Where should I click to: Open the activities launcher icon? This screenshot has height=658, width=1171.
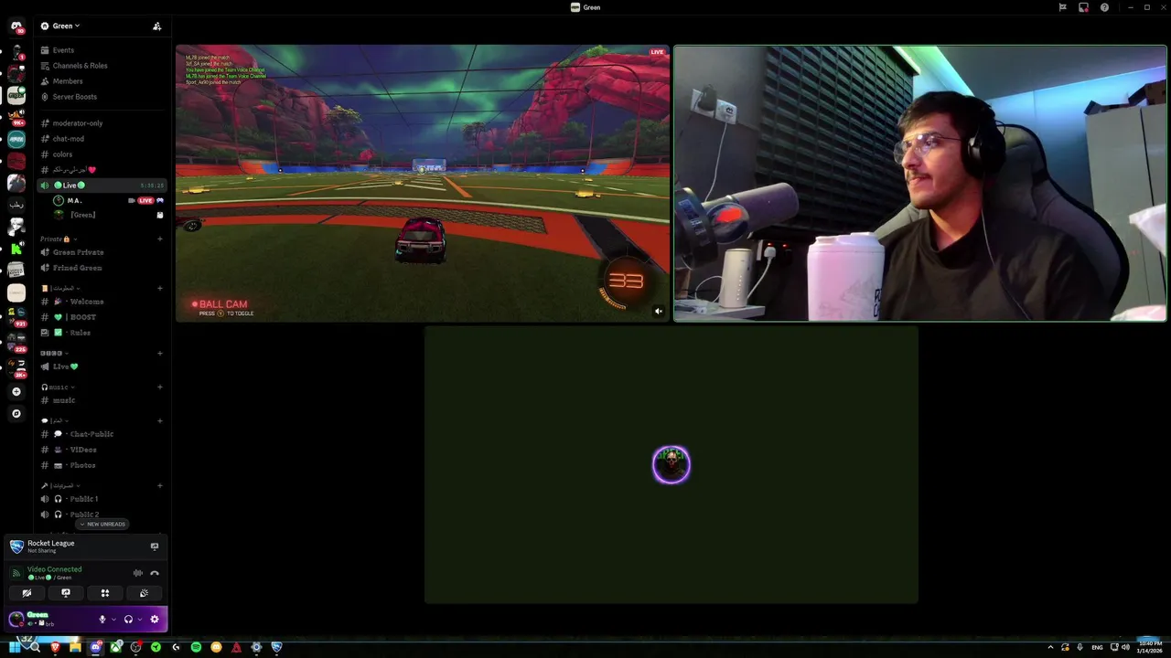[105, 593]
